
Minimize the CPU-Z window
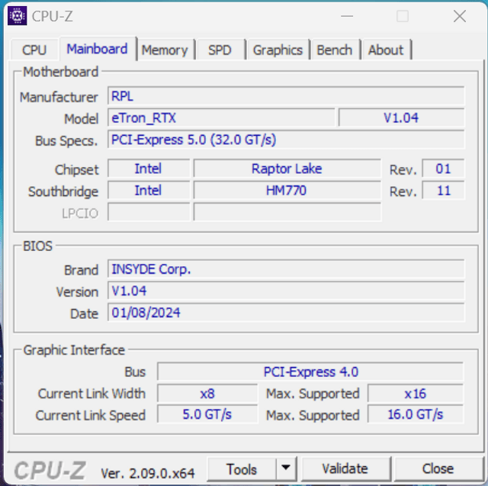click(x=347, y=16)
